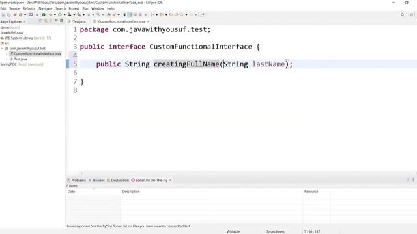The width and height of the screenshot is (417, 234).
Task: Sort by the Date column header
Action: (x=93, y=192)
